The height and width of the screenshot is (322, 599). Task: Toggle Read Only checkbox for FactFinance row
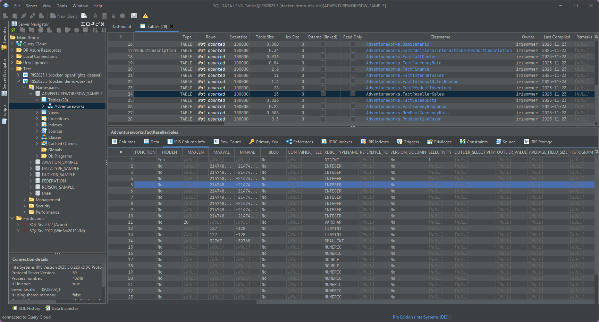click(x=353, y=69)
